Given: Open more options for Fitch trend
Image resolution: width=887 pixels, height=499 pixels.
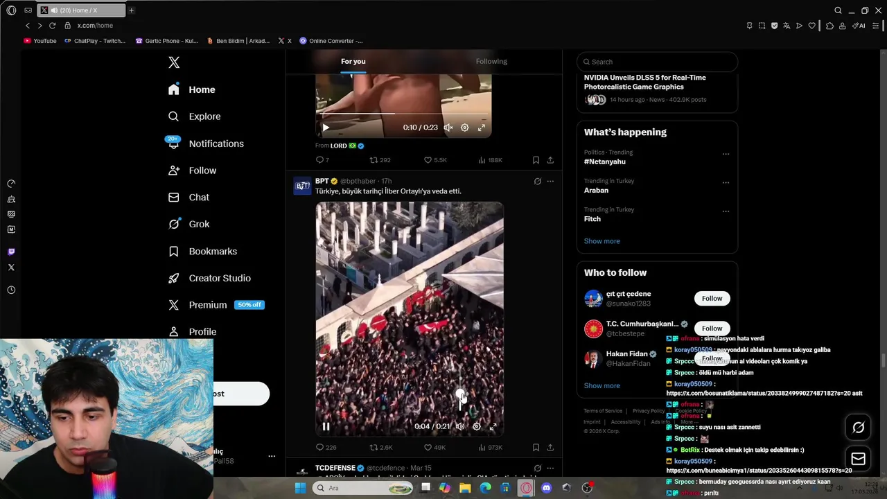Looking at the screenshot, I should coord(726,211).
